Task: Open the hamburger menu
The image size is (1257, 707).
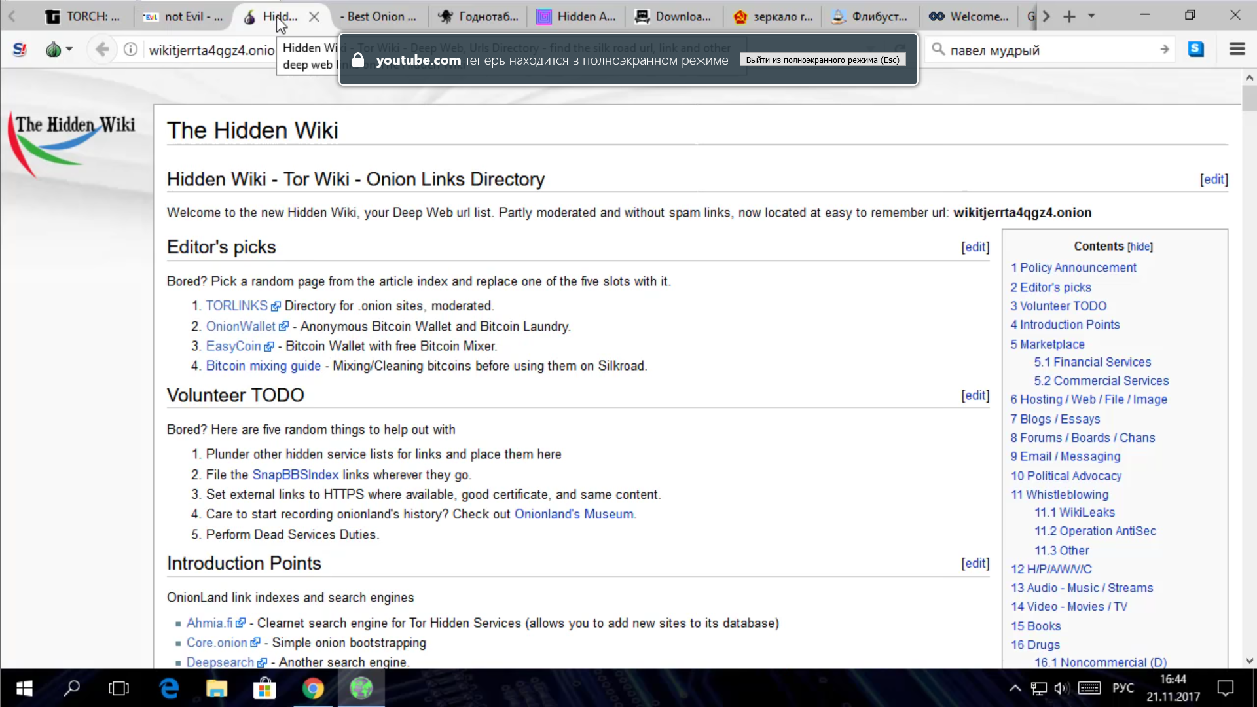Action: [1237, 49]
